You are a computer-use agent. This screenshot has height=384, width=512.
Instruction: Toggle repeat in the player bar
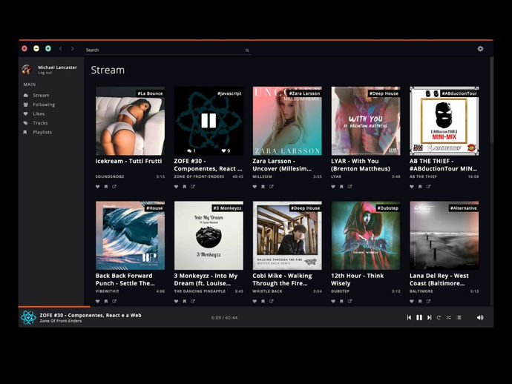(x=439, y=317)
